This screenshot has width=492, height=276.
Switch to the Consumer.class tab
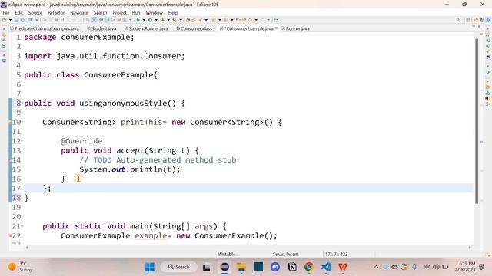point(194,28)
